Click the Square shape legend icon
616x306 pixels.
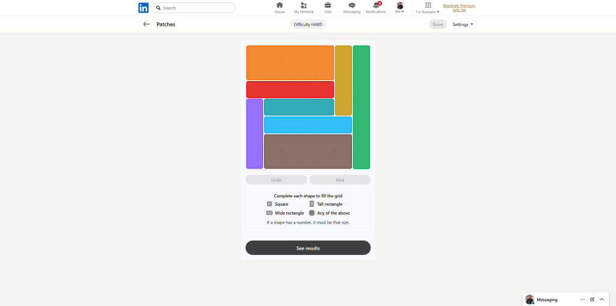[269, 204]
